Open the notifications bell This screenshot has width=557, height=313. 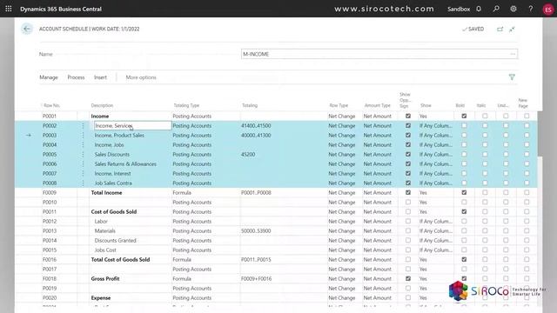tap(479, 9)
